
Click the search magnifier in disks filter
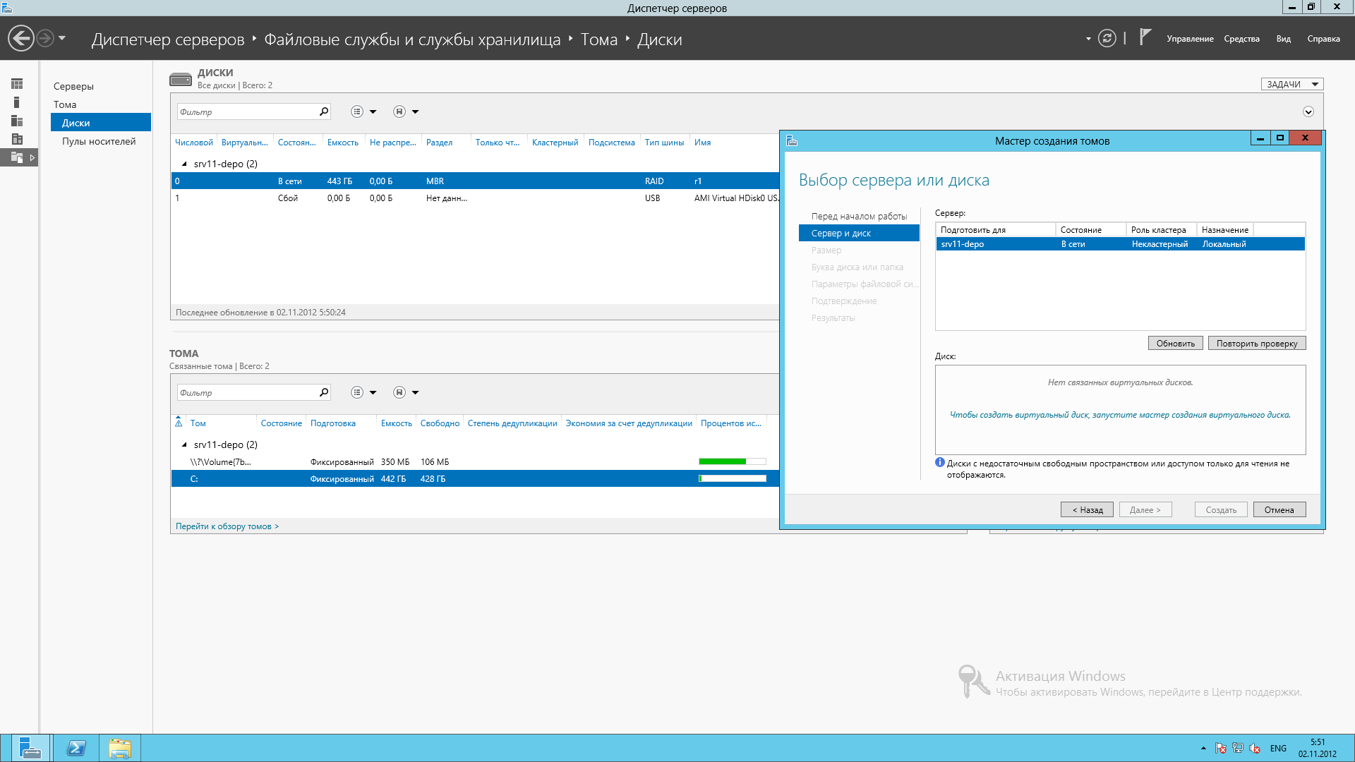coord(324,111)
